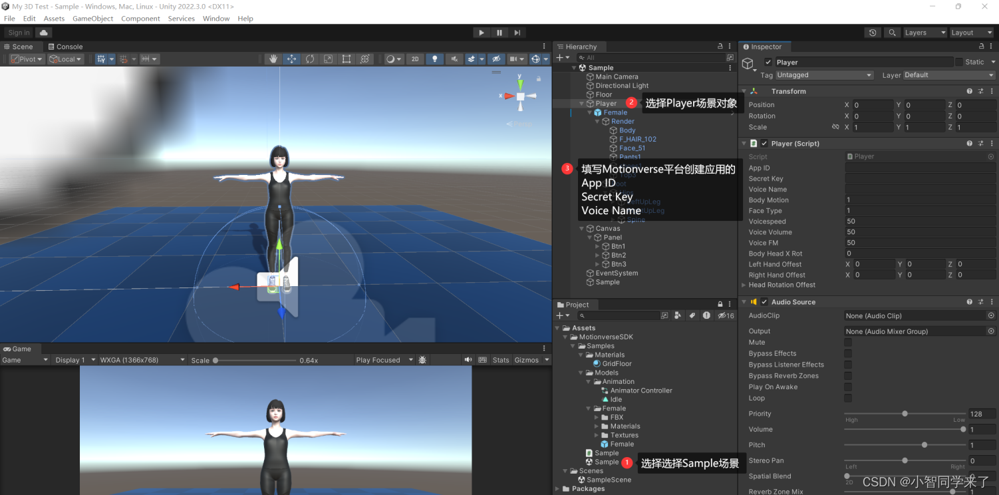Toggle the 2D view mode button

tap(415, 59)
